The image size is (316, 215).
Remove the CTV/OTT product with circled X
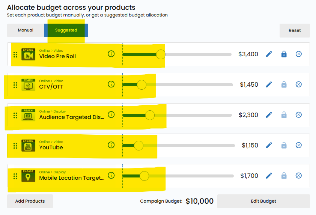coord(298,84)
